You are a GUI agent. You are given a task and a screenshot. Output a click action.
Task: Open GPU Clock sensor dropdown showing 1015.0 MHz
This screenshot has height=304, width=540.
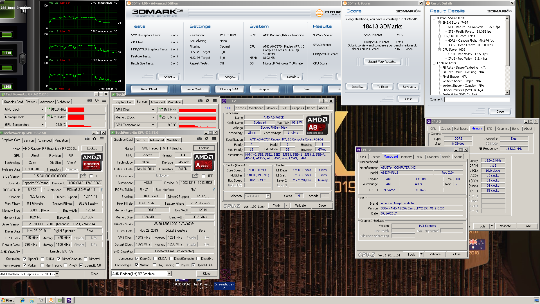(x=42, y=109)
